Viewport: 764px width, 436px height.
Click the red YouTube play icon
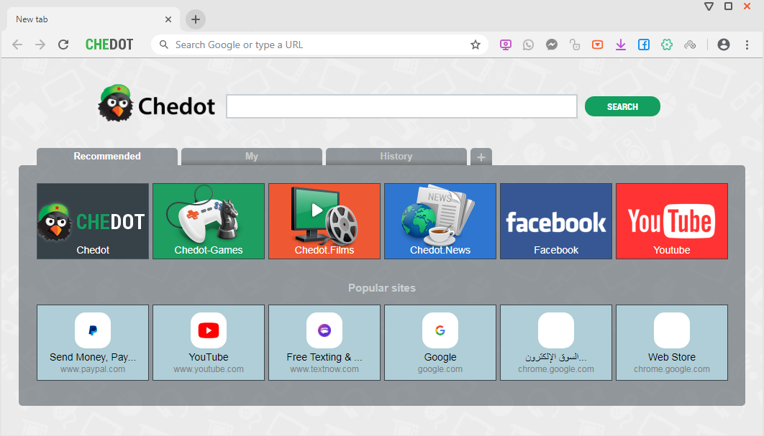click(209, 330)
